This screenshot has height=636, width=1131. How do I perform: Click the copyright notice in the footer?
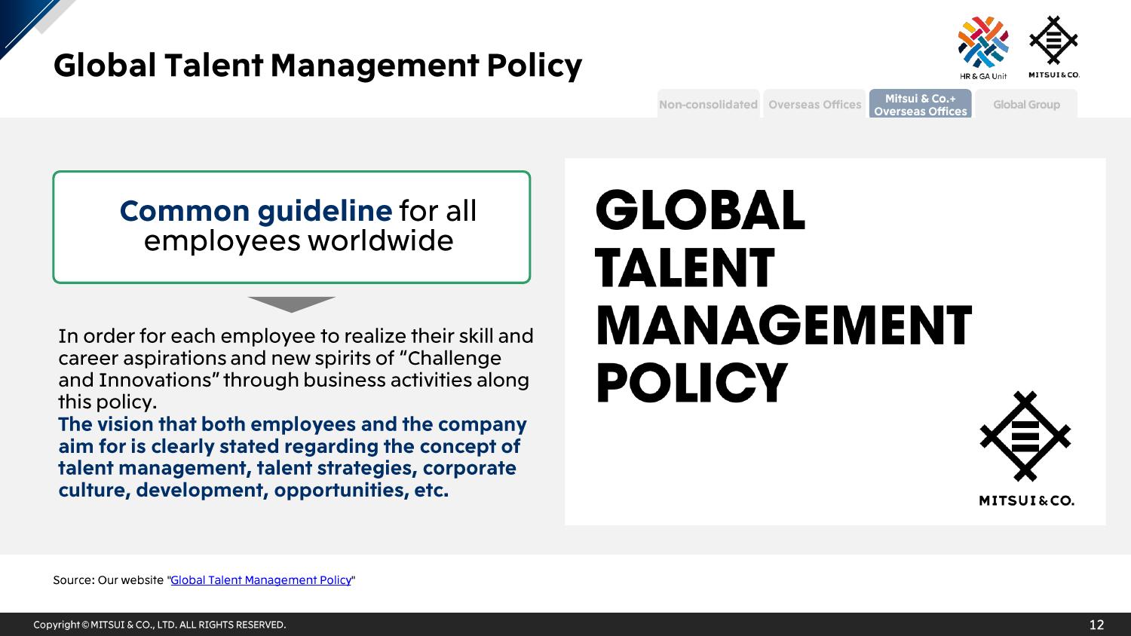[160, 625]
